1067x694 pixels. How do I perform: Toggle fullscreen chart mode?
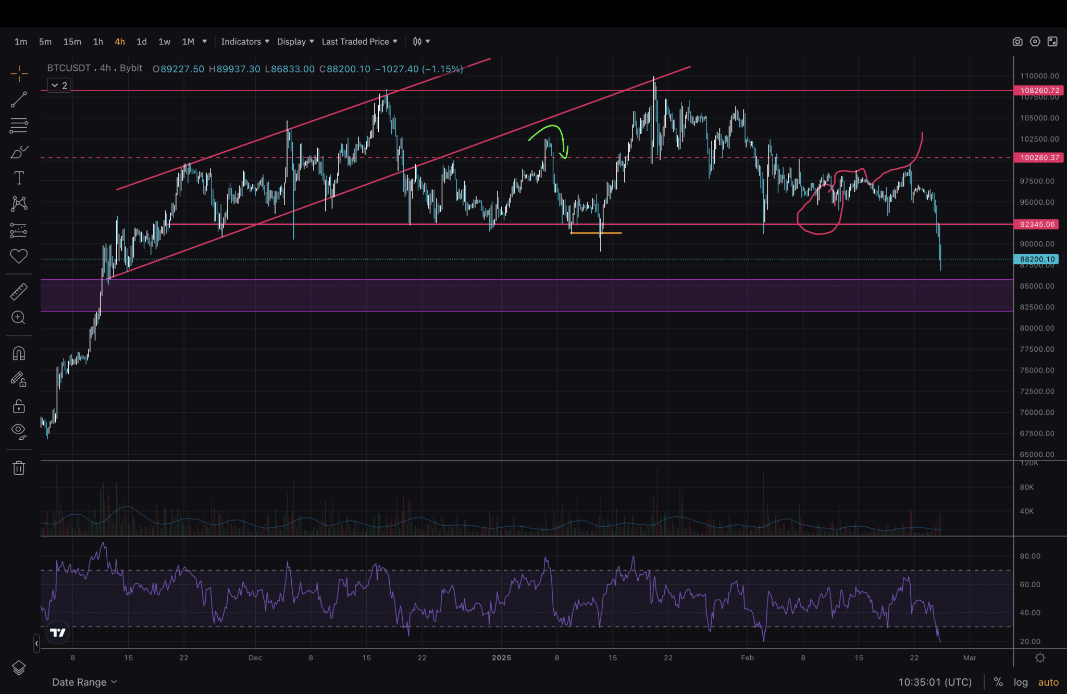1052,42
